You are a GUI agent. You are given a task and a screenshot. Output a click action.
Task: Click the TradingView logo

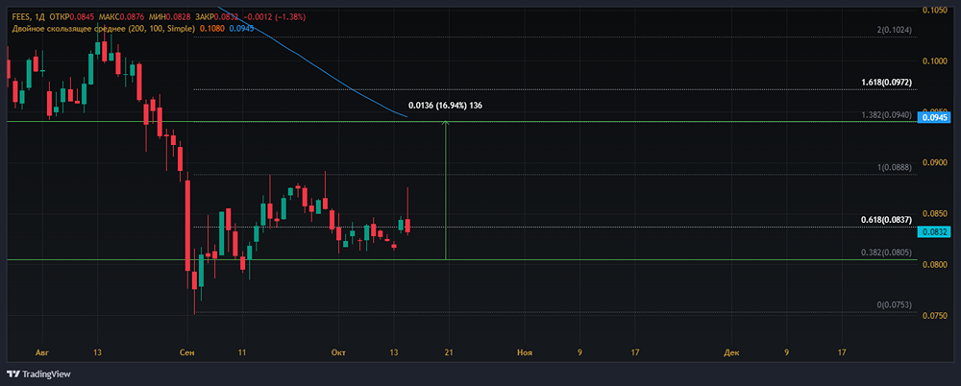tap(38, 374)
